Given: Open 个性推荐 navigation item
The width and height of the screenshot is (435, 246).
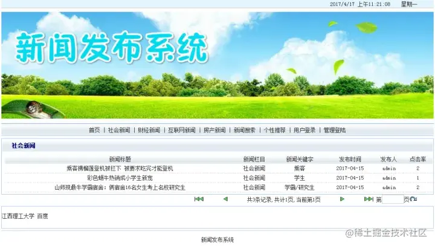Looking at the screenshot, I should 275,130.
